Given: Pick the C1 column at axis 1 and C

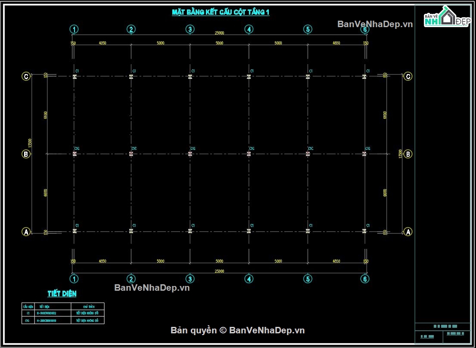Looking at the screenshot, I should [75, 77].
